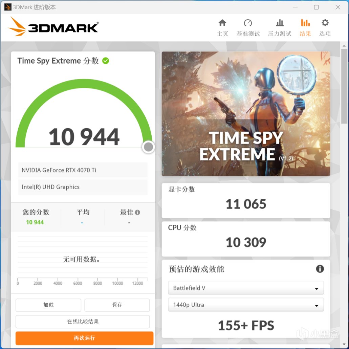
Task: Go to the 主页 home tab
Action: pos(222,28)
